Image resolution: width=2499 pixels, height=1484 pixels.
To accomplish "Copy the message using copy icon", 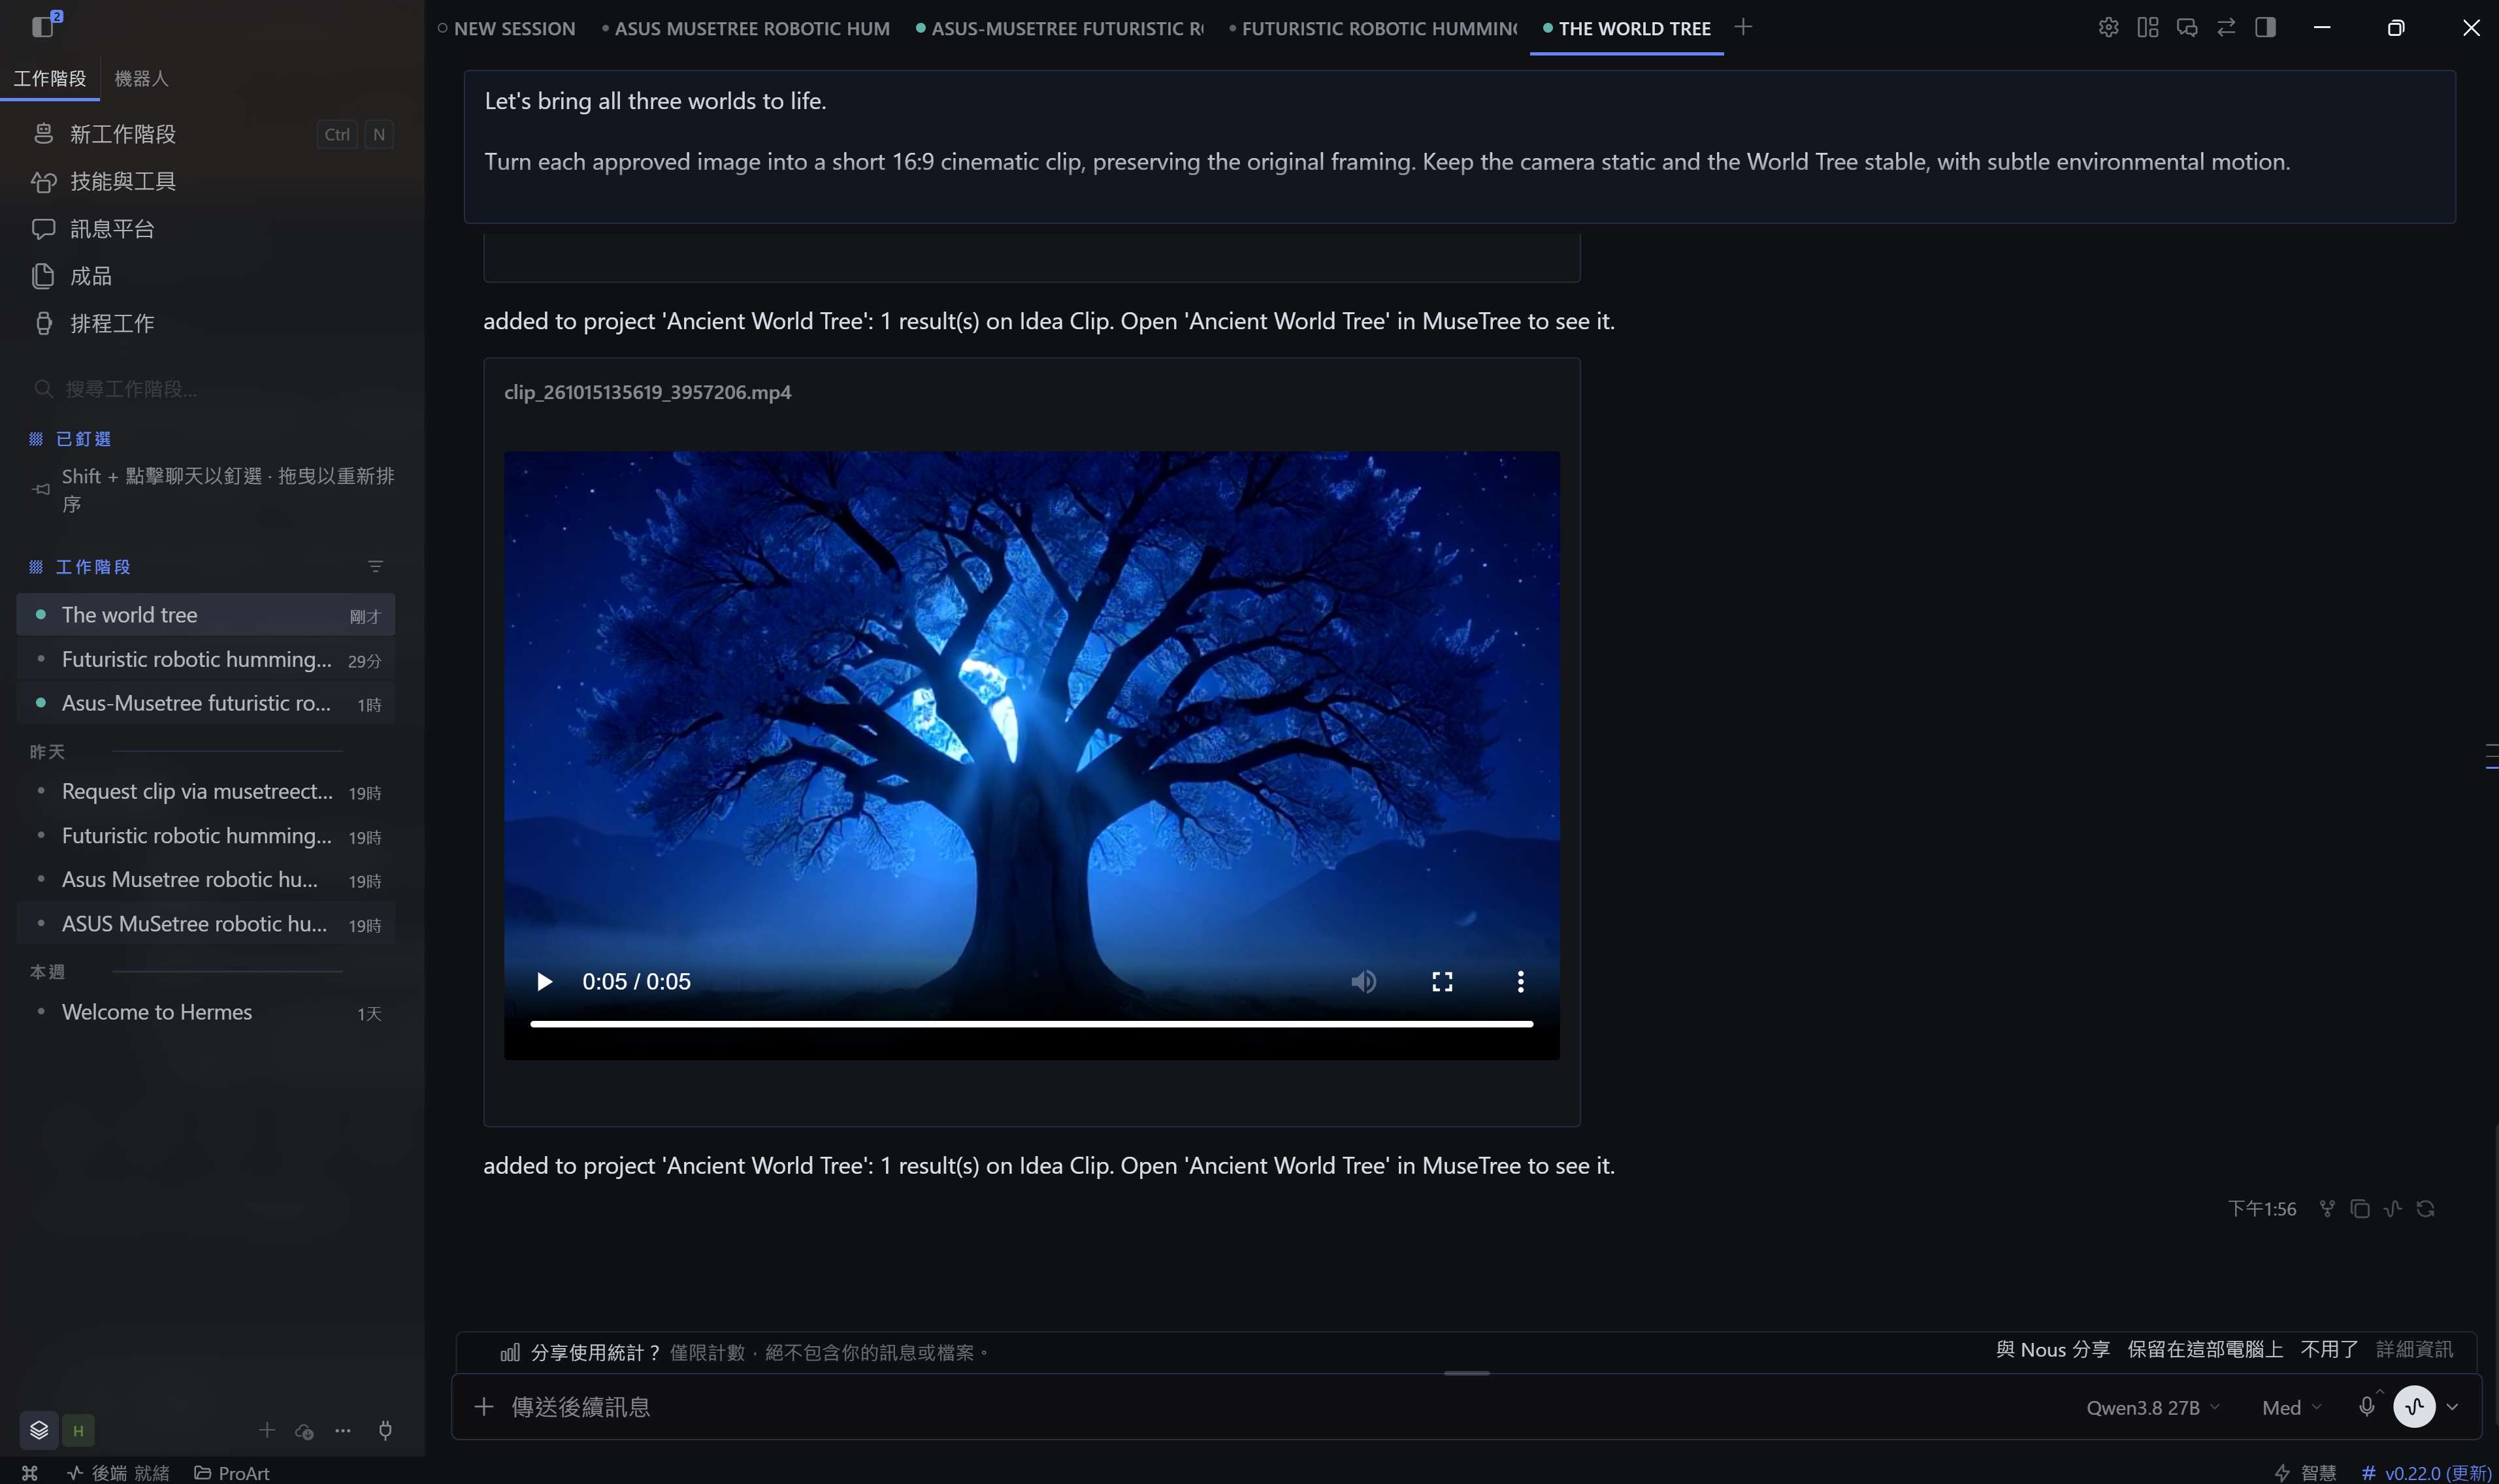I will 2360,1209.
